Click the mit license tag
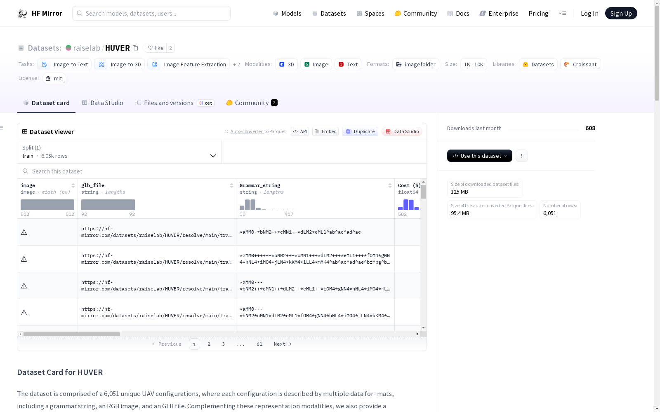 tap(54, 78)
